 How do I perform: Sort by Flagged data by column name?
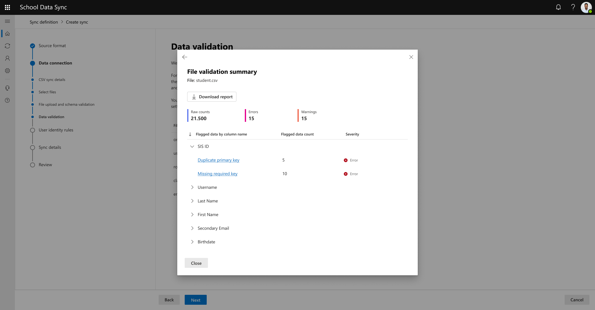pos(221,134)
